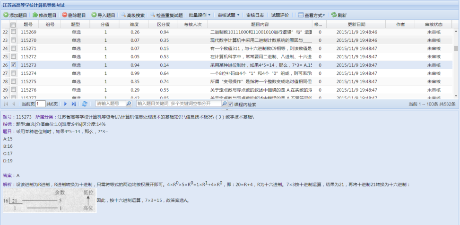The image size is (460, 225).
Task: Click the 试题评价 button
Action: point(280,16)
